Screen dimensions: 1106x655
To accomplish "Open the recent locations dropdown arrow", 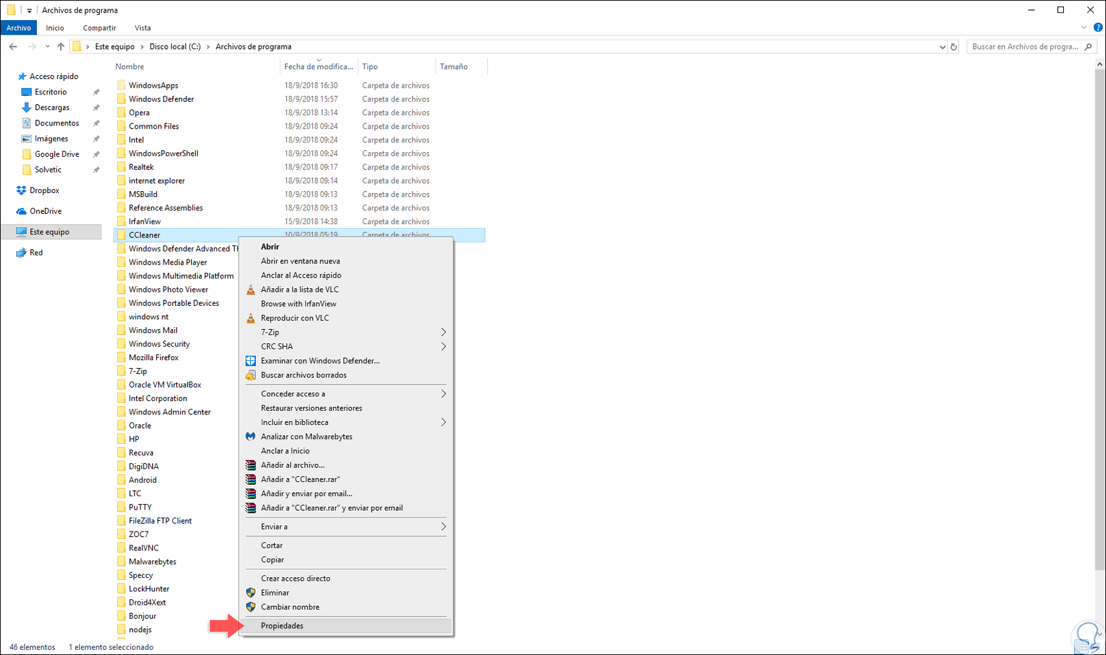I will coord(47,47).
